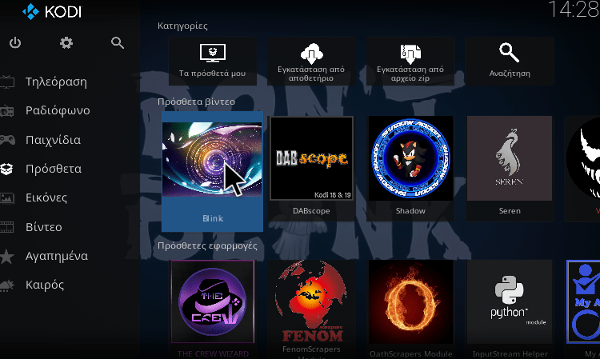Image resolution: width=600 pixels, height=359 pixels.
Task: Open the DABscope add-on
Action: 311,168
